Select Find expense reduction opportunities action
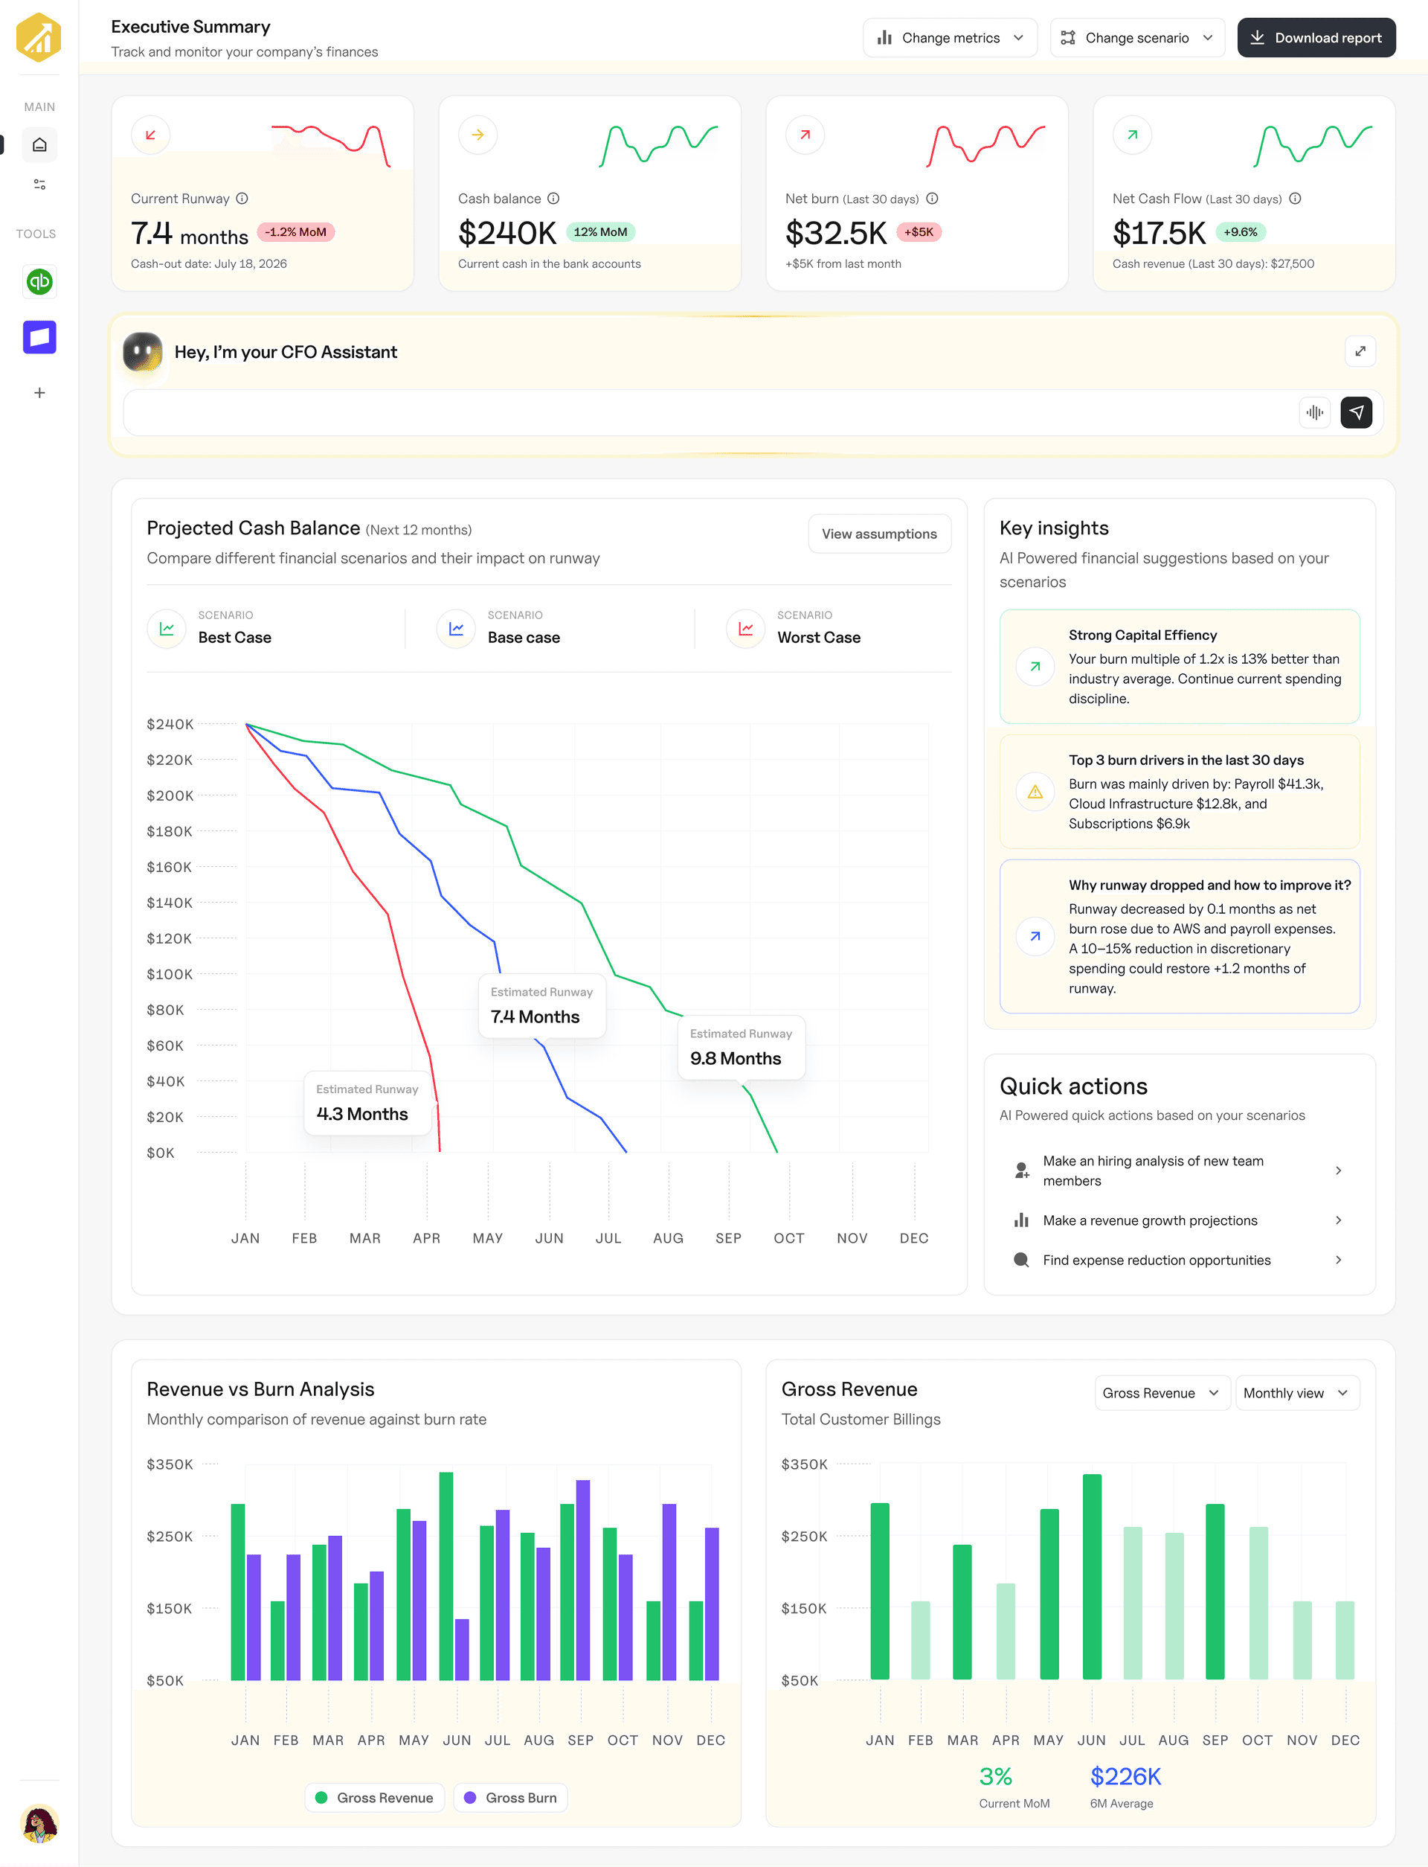 pyautogui.click(x=1179, y=1260)
